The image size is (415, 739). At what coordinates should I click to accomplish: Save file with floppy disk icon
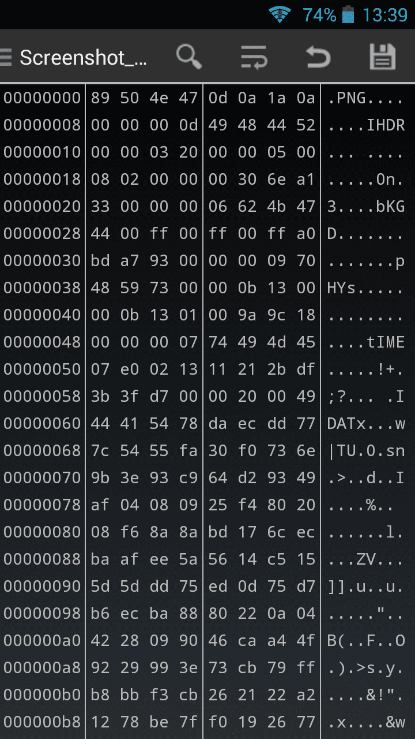point(382,57)
